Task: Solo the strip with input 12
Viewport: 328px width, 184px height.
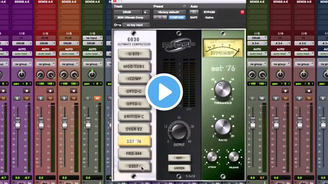Action: point(17,98)
